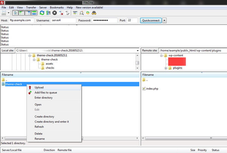Collapse the wp-content remote tree node
The height and width of the screenshot is (153, 227).
point(161,55)
